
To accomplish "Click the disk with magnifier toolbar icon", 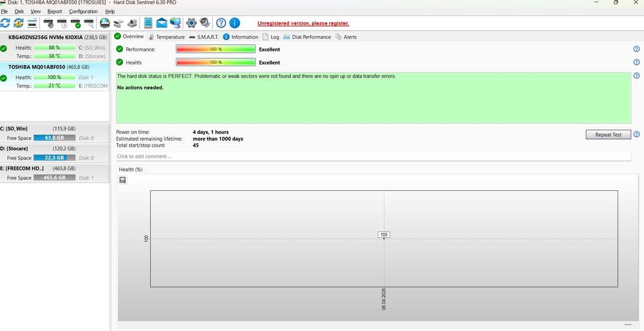I will pyautogui.click(x=89, y=23).
